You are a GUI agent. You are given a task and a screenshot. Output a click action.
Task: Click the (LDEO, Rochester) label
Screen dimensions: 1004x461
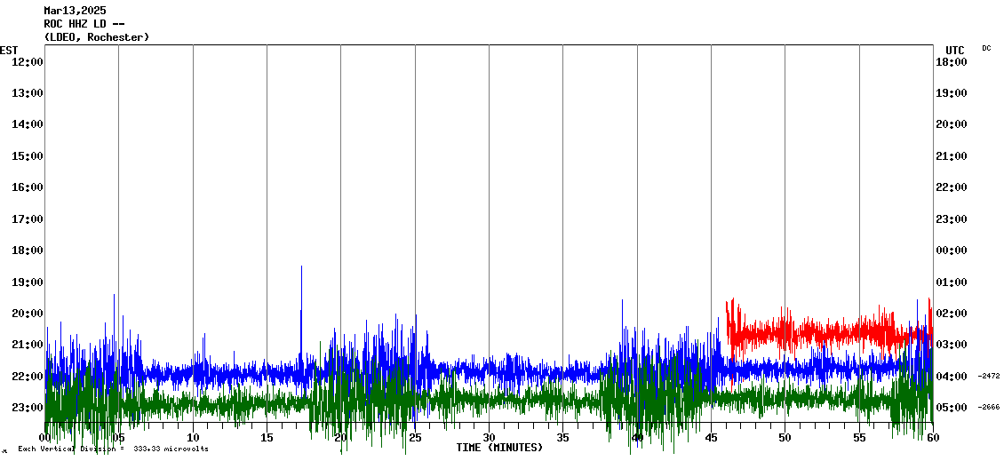96,37
